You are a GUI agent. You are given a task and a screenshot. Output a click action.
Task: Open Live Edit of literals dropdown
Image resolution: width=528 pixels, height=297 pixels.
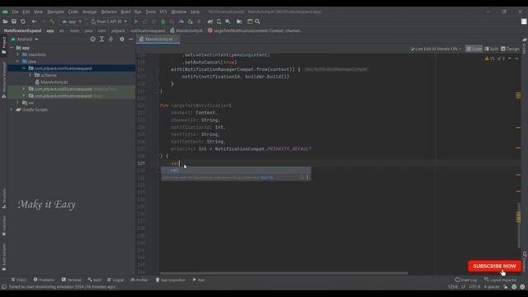click(436, 49)
